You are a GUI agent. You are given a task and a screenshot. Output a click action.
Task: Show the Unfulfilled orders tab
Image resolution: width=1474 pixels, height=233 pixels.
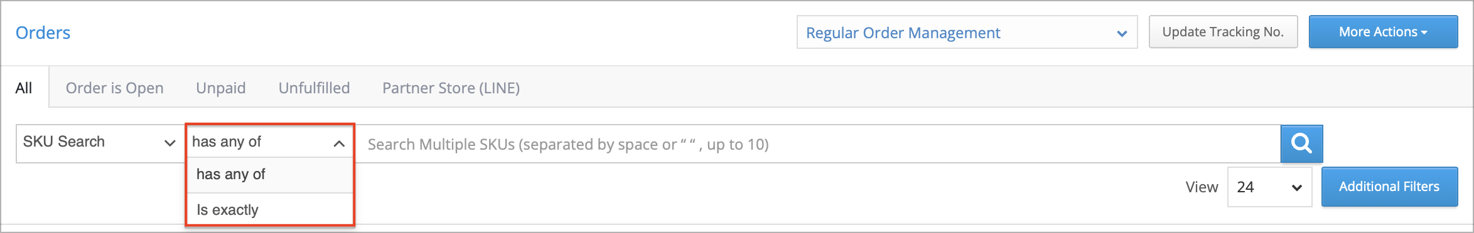coord(314,88)
